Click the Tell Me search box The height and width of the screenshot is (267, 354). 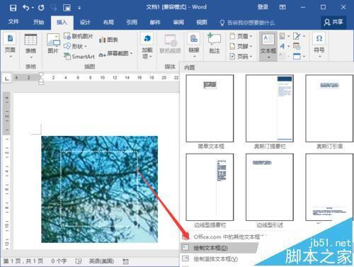click(x=247, y=23)
